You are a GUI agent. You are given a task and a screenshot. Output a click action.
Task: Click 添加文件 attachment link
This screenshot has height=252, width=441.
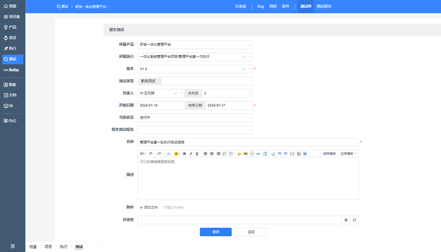click(x=149, y=207)
